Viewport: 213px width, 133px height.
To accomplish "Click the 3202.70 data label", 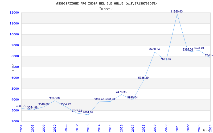I will click(21, 106).
